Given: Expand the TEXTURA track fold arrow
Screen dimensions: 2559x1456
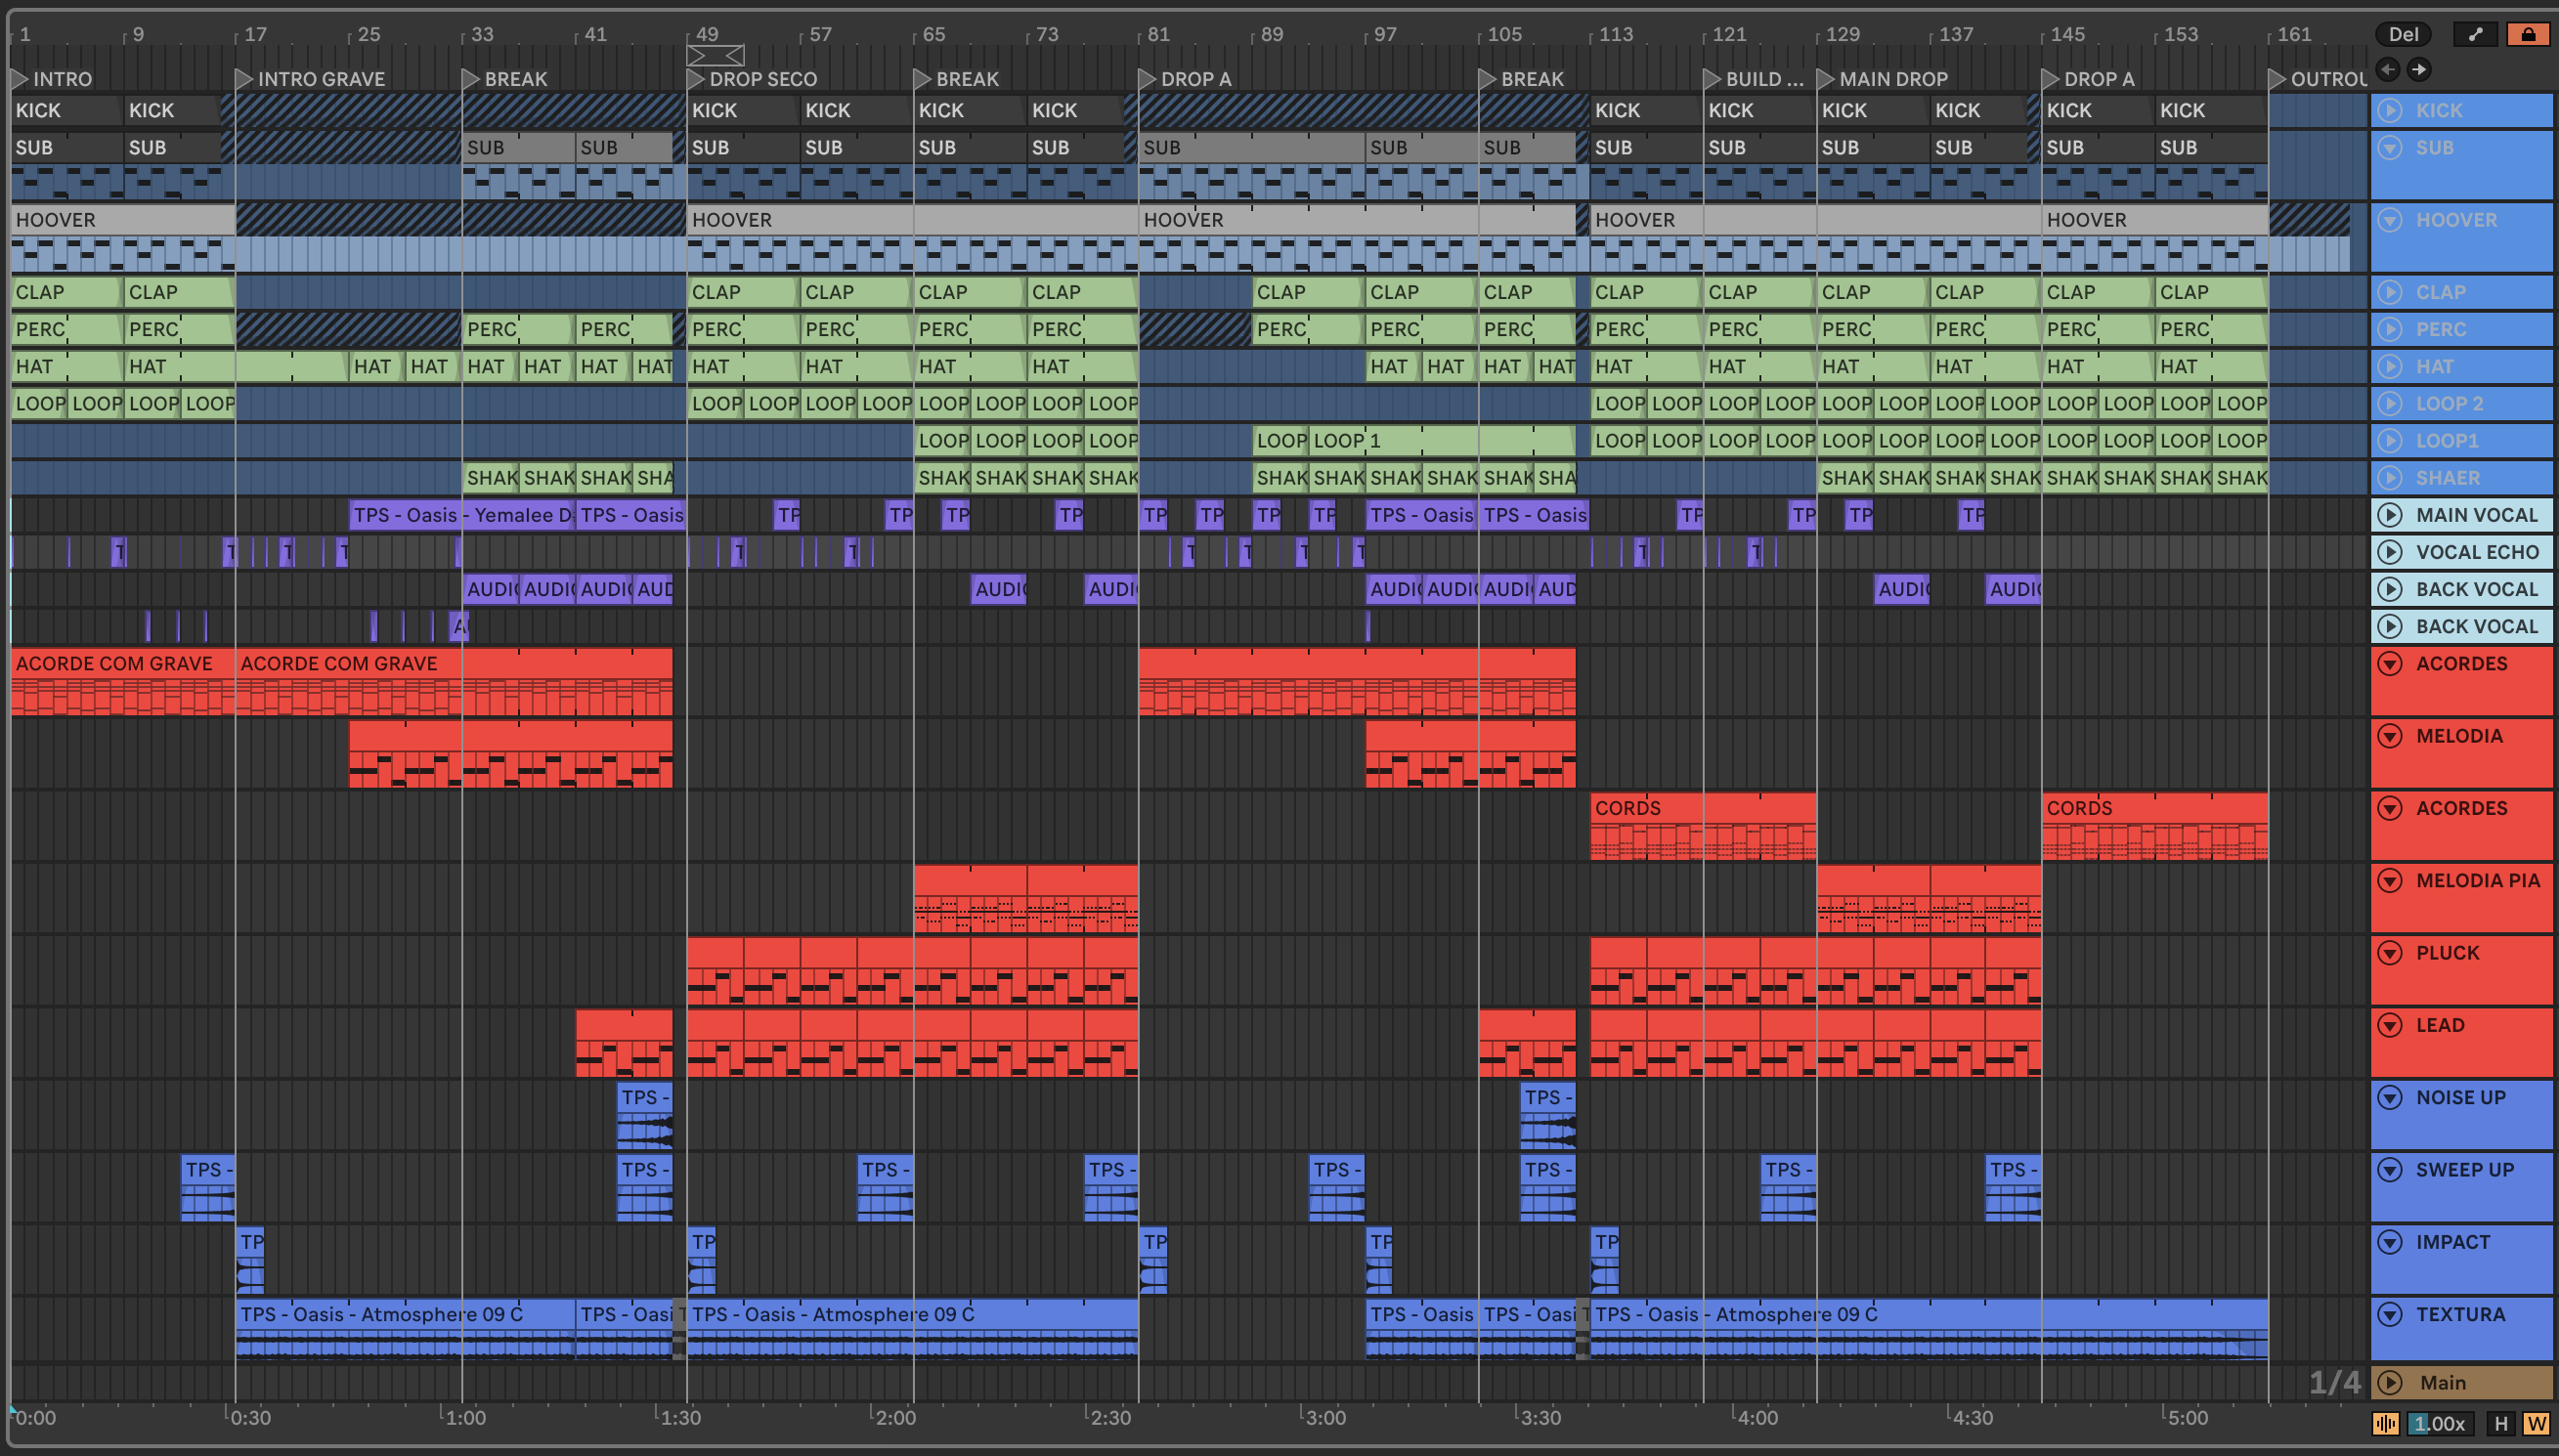Looking at the screenshot, I should click(x=2390, y=1314).
